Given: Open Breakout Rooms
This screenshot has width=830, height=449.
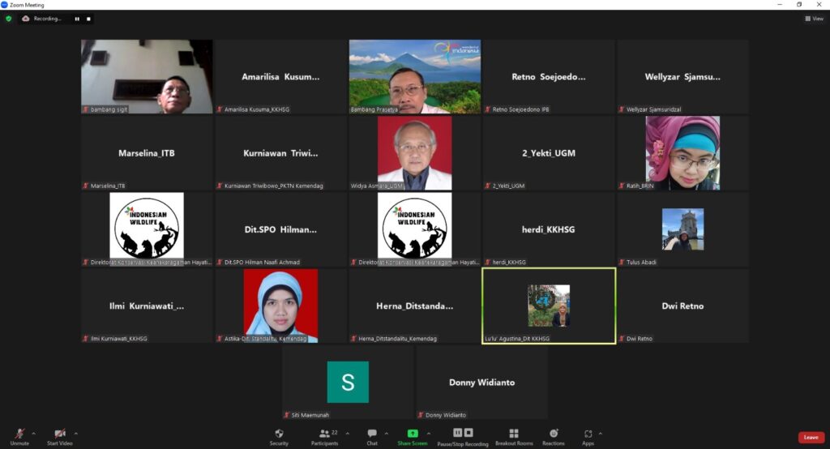Looking at the screenshot, I should tap(514, 437).
